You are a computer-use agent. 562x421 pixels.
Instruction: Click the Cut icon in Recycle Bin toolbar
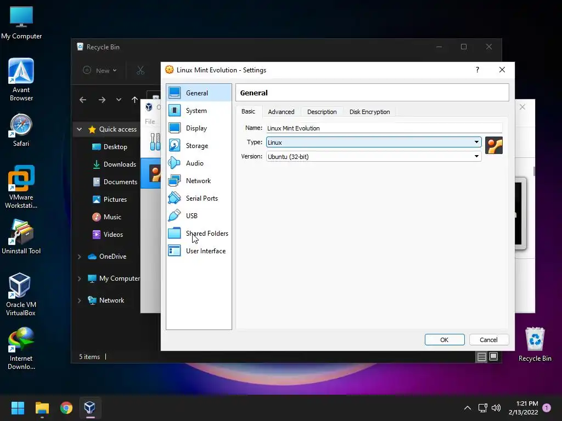(140, 70)
